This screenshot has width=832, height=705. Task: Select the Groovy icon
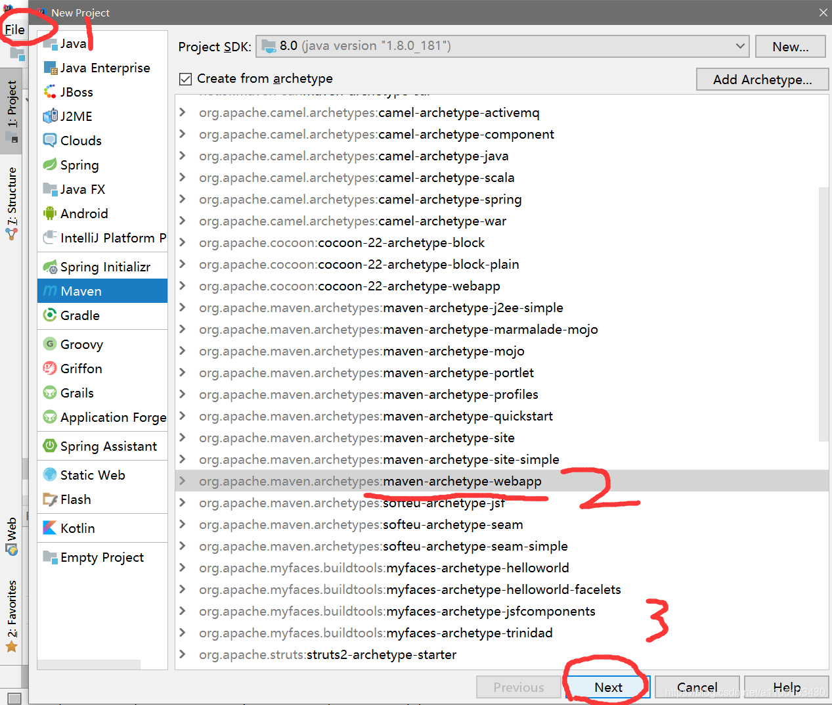click(50, 344)
